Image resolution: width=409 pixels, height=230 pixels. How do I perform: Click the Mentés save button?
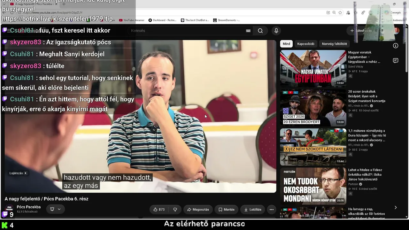(x=227, y=210)
